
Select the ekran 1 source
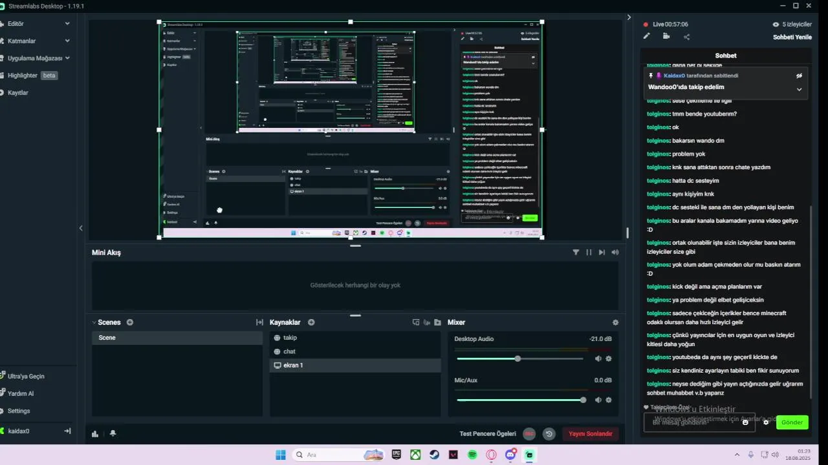tap(355, 366)
